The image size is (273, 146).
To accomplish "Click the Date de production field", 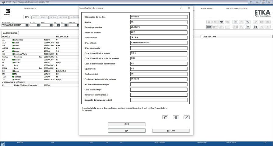I will pos(159,27).
